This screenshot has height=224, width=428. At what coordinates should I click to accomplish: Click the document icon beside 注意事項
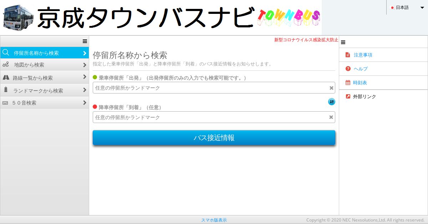pos(348,55)
